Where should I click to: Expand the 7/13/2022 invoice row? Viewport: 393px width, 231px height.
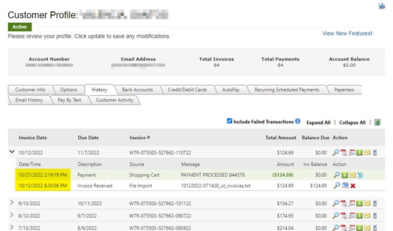tap(11, 227)
